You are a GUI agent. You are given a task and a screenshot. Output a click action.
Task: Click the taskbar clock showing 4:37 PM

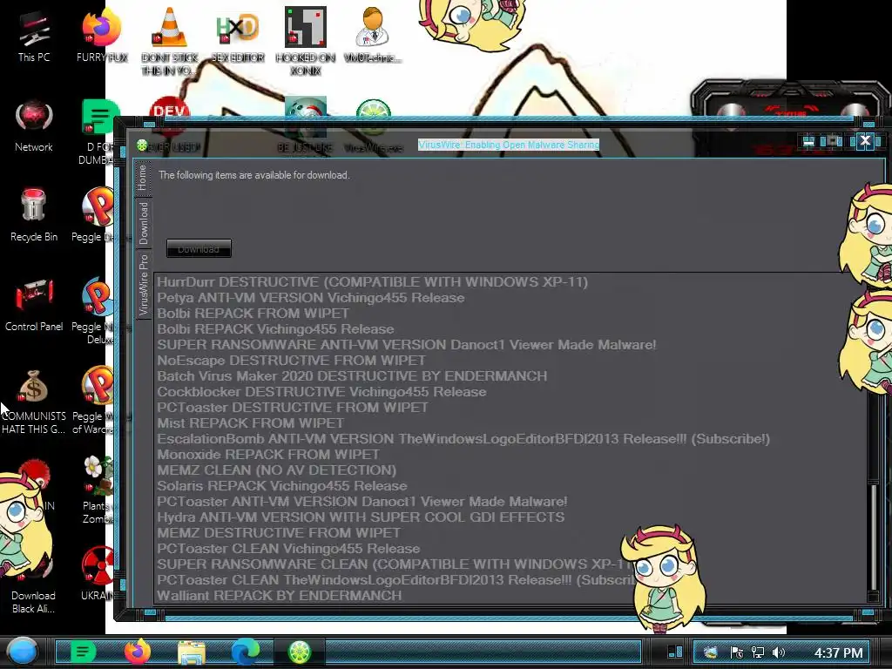[x=838, y=652]
